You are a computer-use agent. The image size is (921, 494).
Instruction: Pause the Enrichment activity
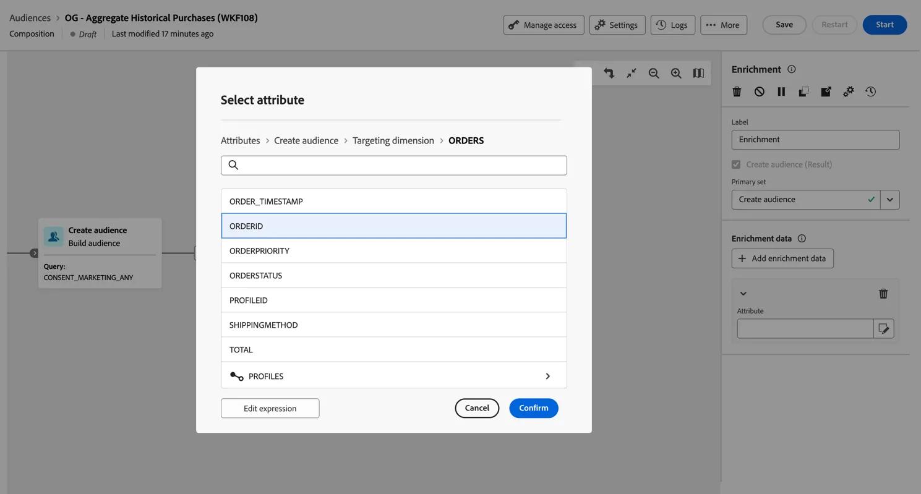(x=781, y=92)
